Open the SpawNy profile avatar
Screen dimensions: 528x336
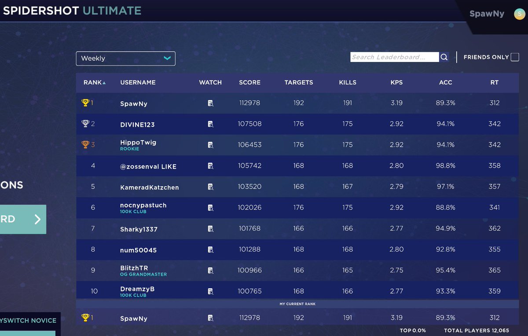(519, 14)
